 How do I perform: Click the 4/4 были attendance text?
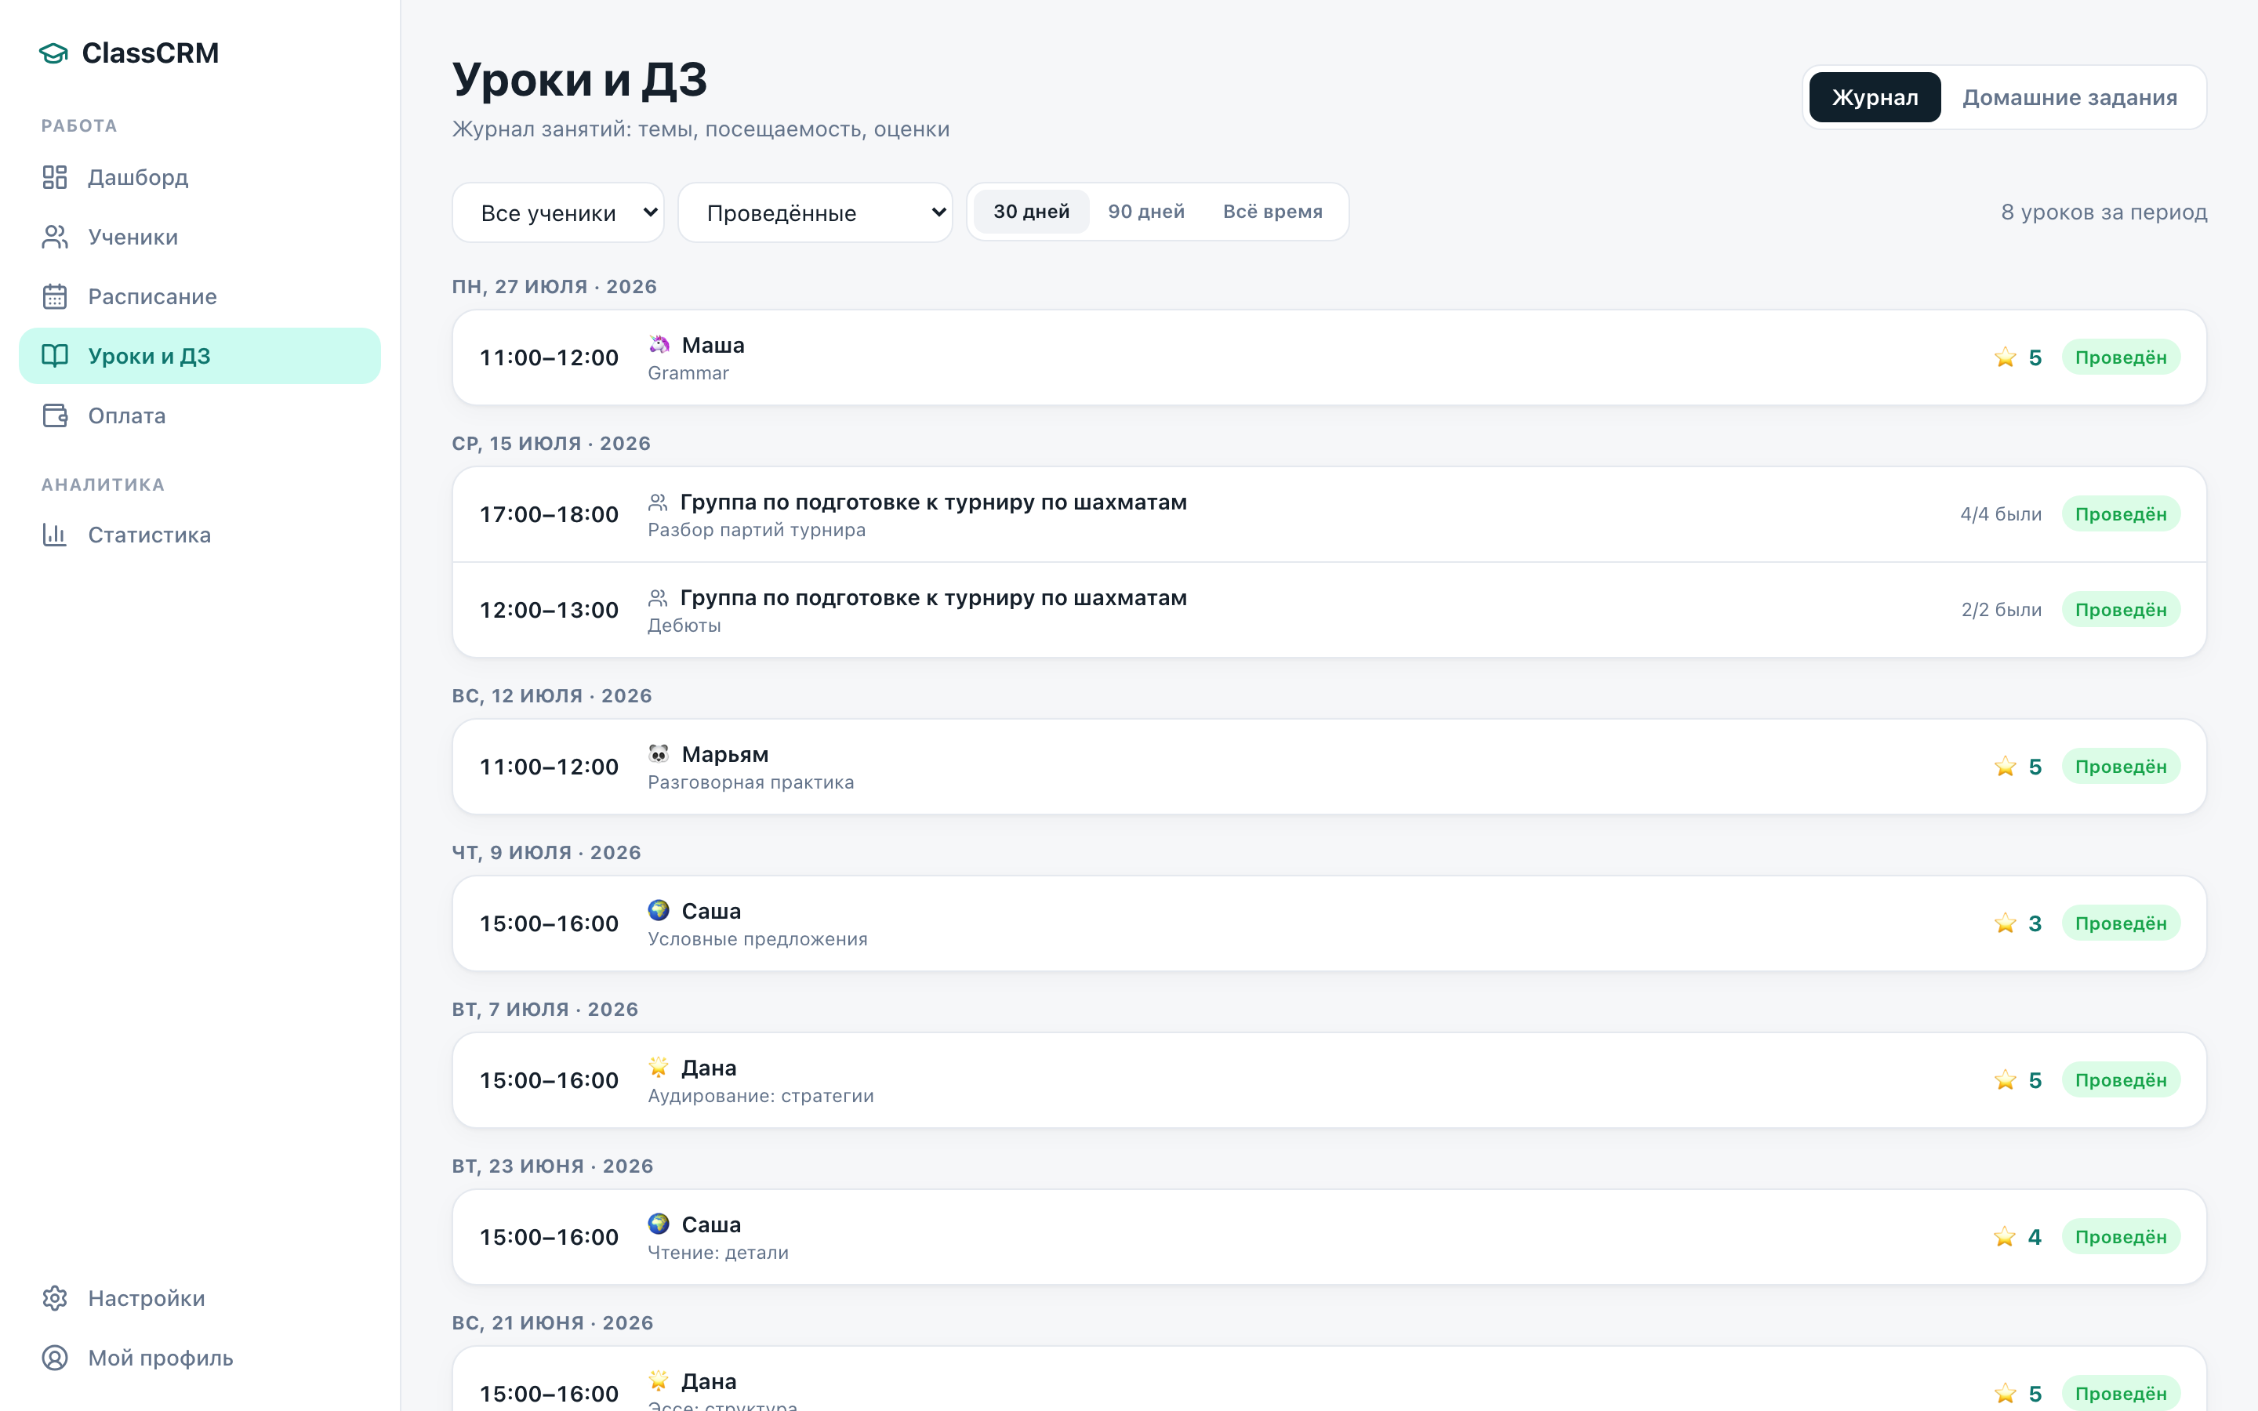click(2001, 514)
